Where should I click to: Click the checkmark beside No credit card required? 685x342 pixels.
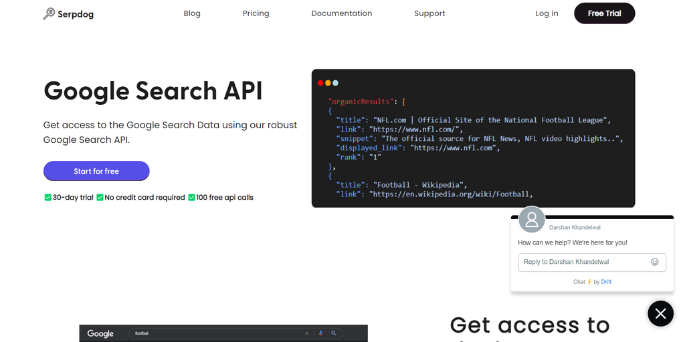point(100,198)
